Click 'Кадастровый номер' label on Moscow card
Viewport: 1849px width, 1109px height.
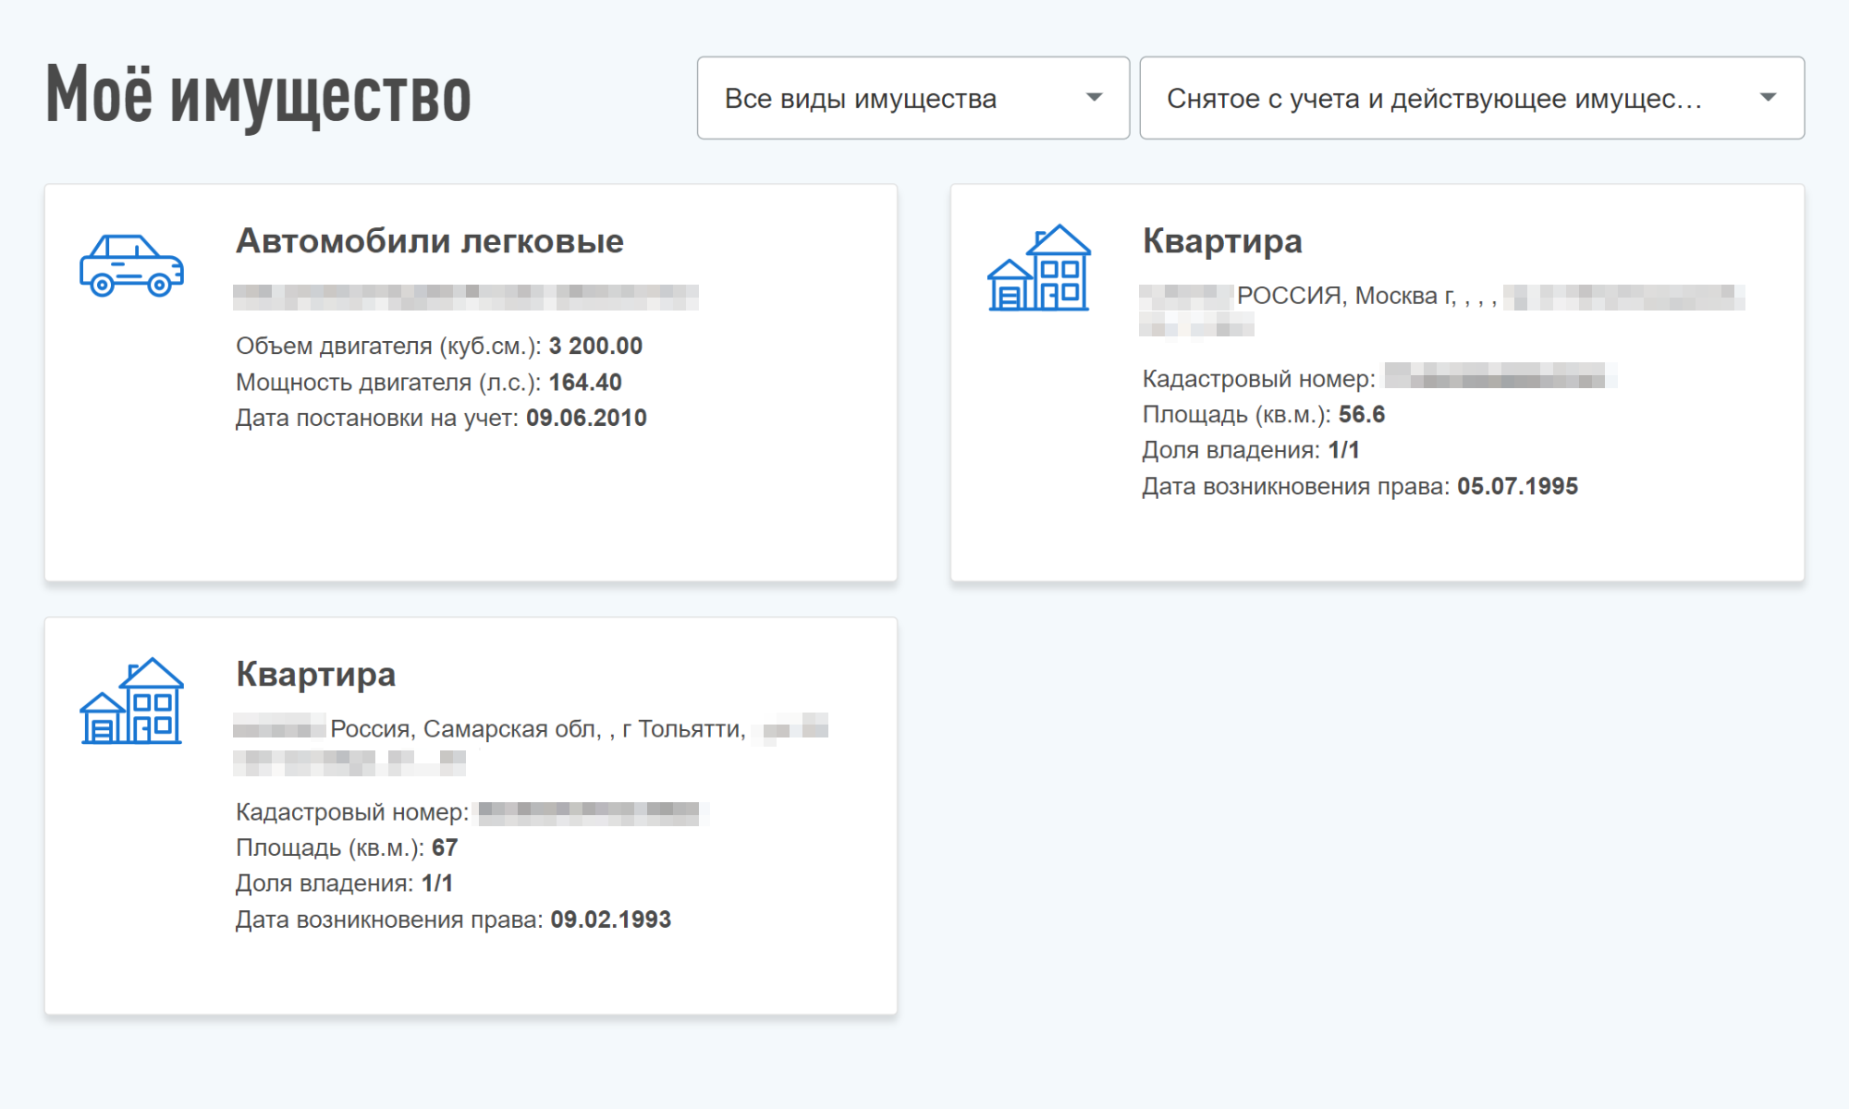point(1258,379)
